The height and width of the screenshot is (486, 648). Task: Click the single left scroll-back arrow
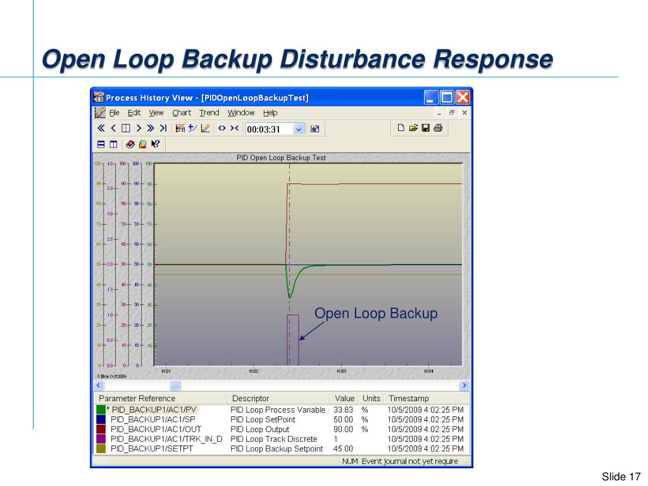tap(113, 128)
